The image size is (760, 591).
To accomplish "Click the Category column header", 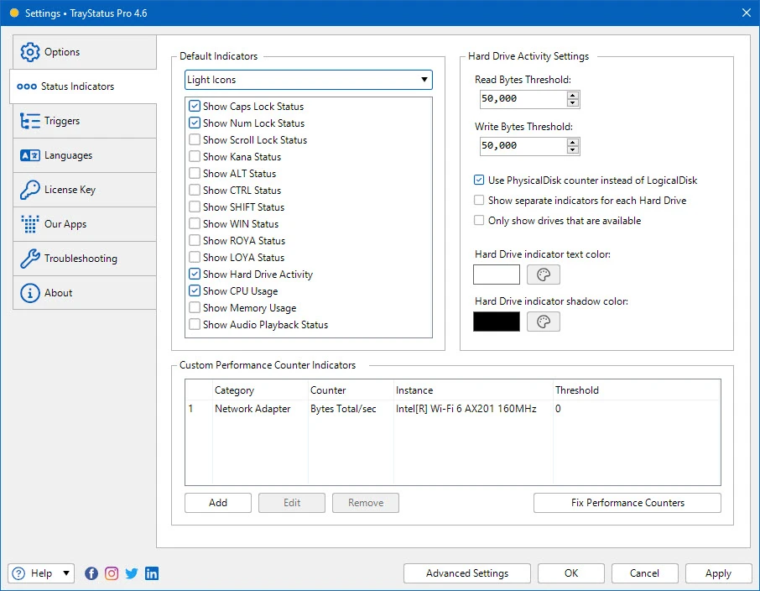I will coord(260,390).
